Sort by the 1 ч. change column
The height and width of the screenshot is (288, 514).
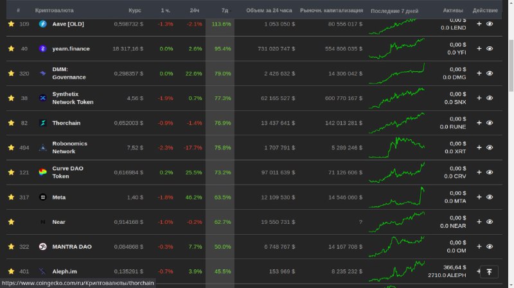click(166, 10)
